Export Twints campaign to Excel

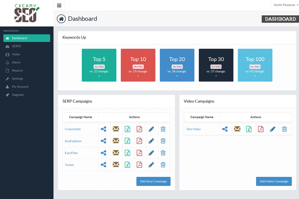(127, 165)
